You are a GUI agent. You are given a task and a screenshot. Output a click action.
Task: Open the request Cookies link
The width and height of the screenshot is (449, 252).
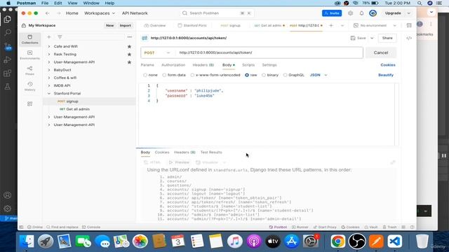[388, 65]
